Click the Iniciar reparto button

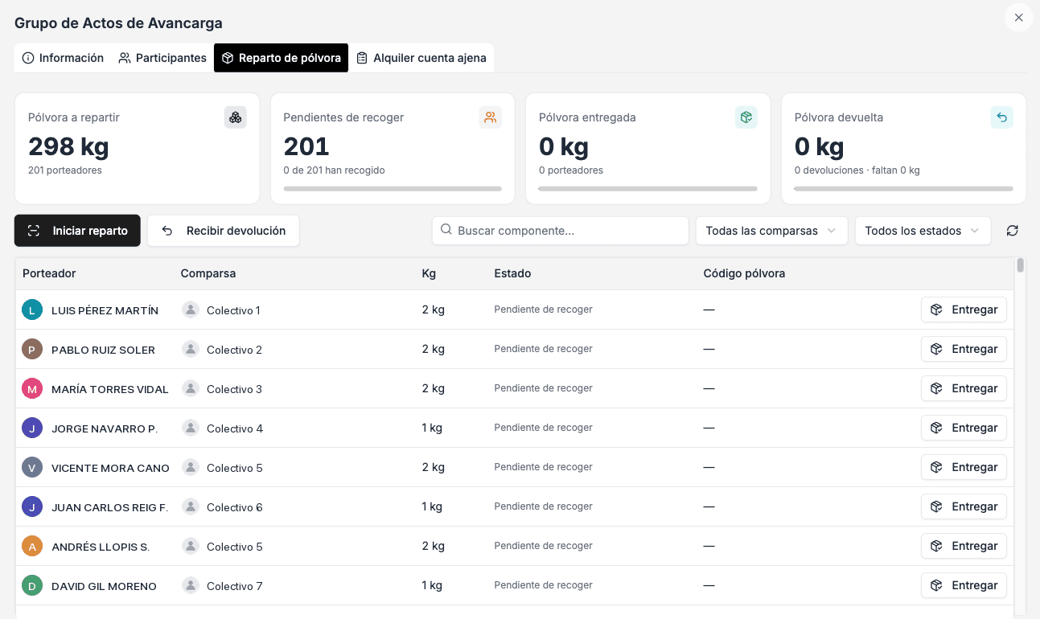click(77, 231)
